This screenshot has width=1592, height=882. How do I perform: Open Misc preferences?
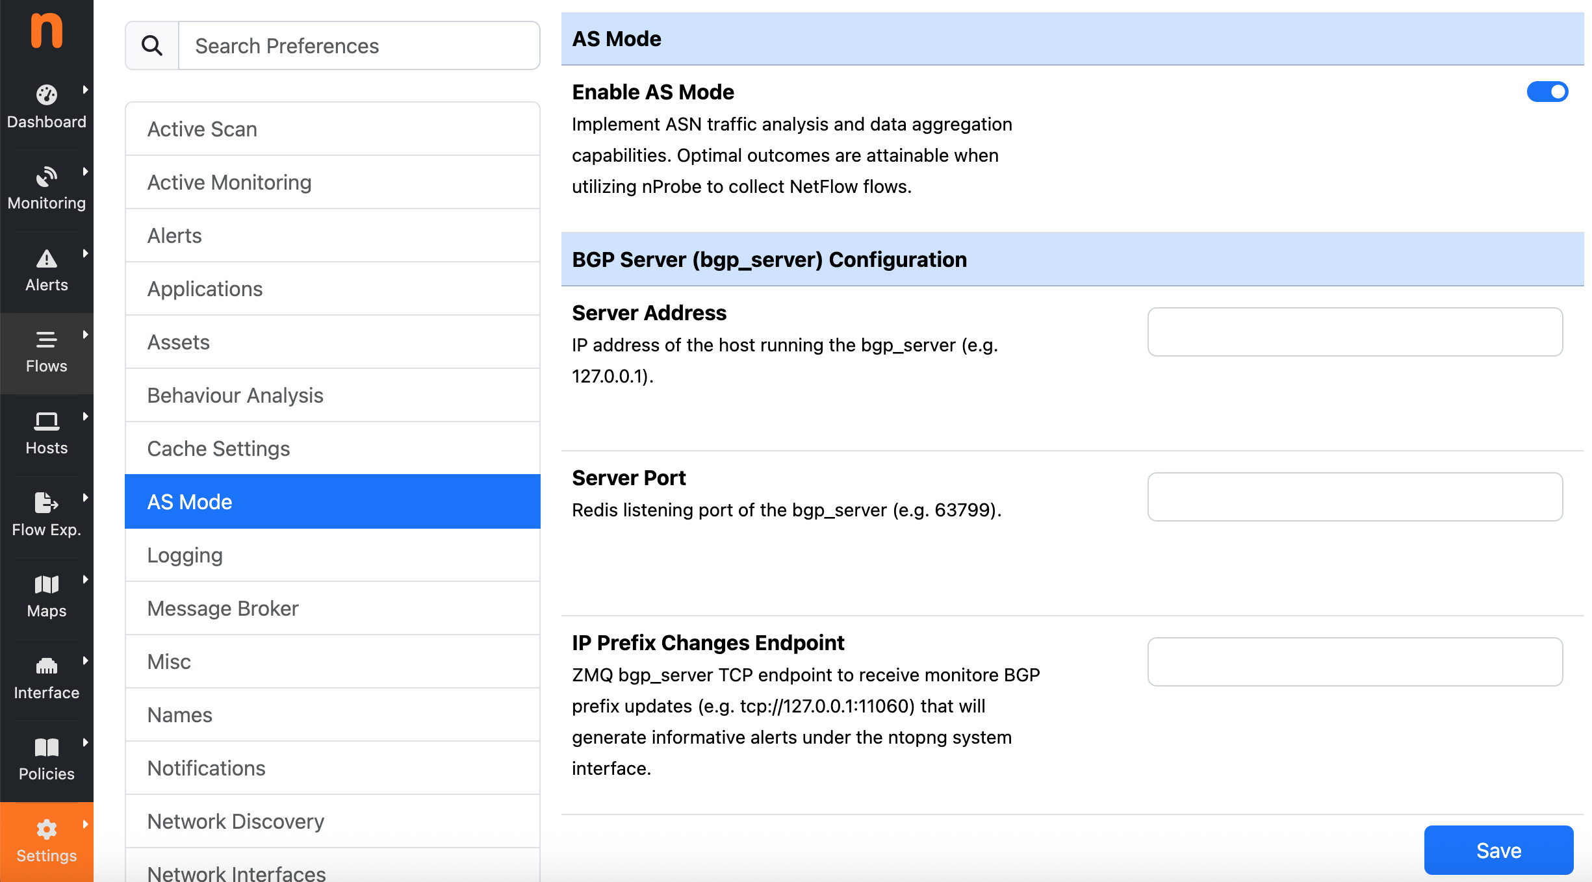coord(333,662)
